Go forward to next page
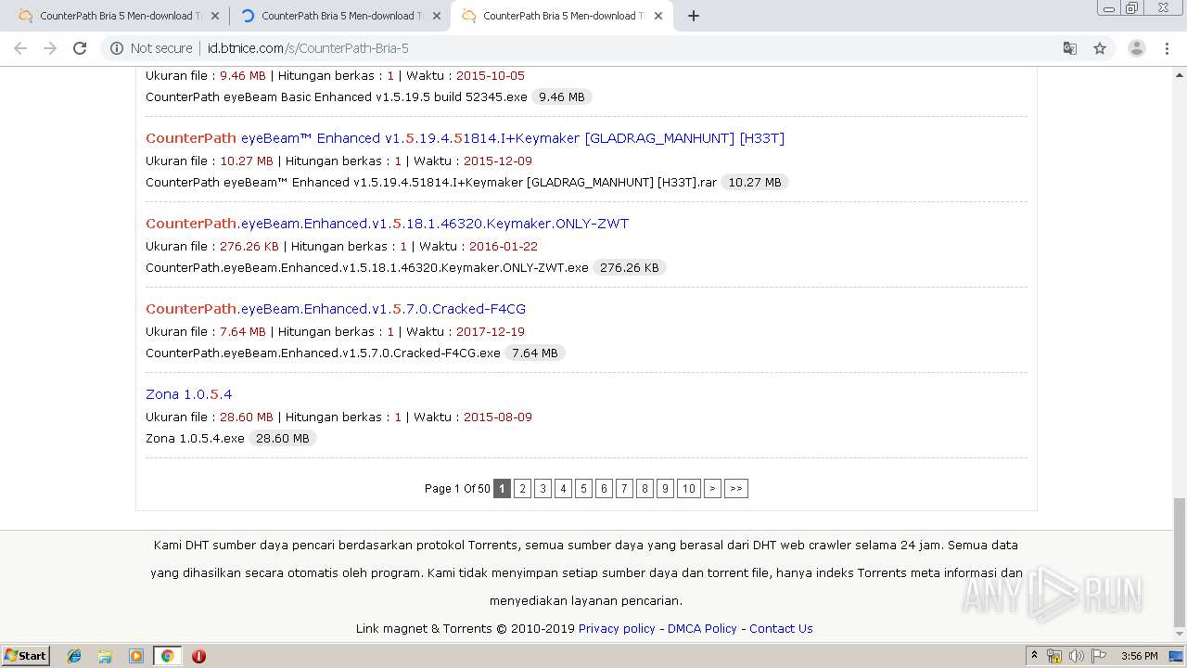Image resolution: width=1187 pixels, height=668 pixels. click(50, 48)
